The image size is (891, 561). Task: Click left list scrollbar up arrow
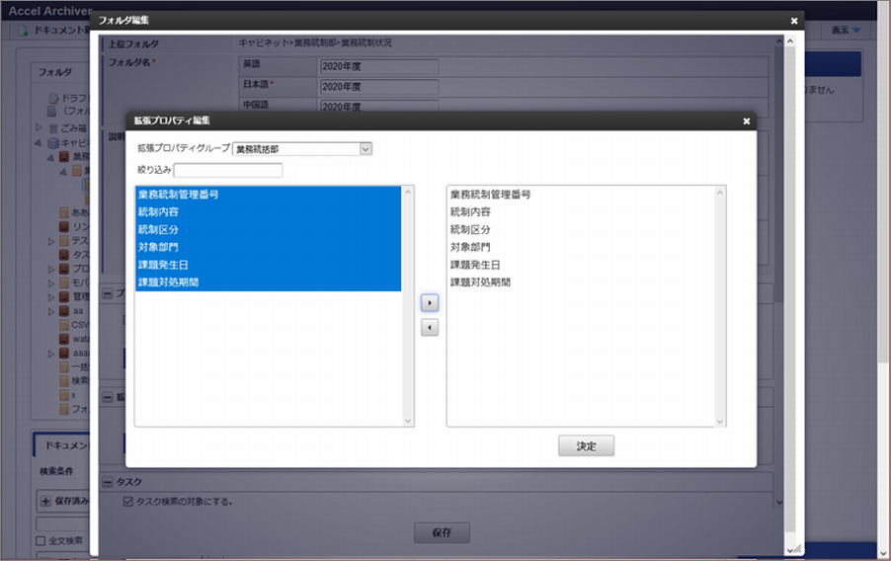[x=408, y=193]
